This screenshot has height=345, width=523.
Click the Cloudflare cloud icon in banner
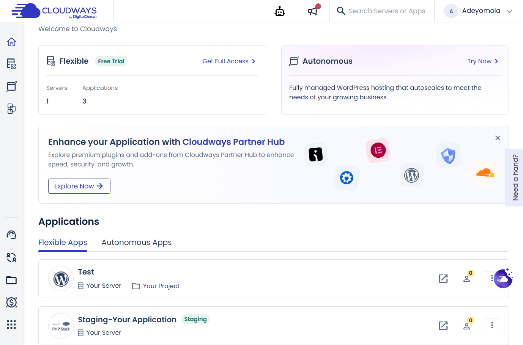tap(485, 173)
